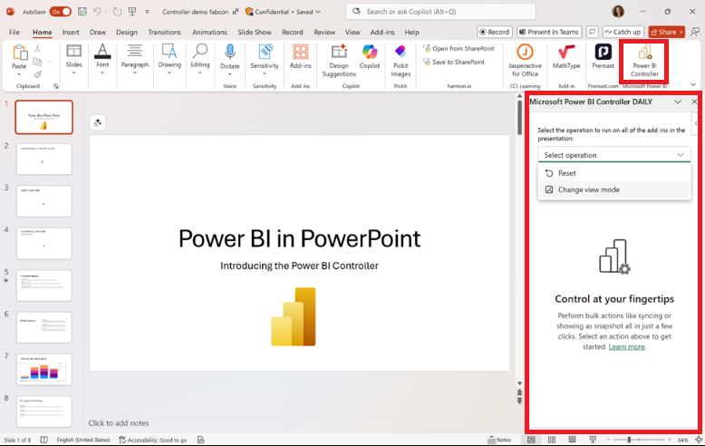Open the Learn more link
The width and height of the screenshot is (705, 446).
(x=627, y=346)
